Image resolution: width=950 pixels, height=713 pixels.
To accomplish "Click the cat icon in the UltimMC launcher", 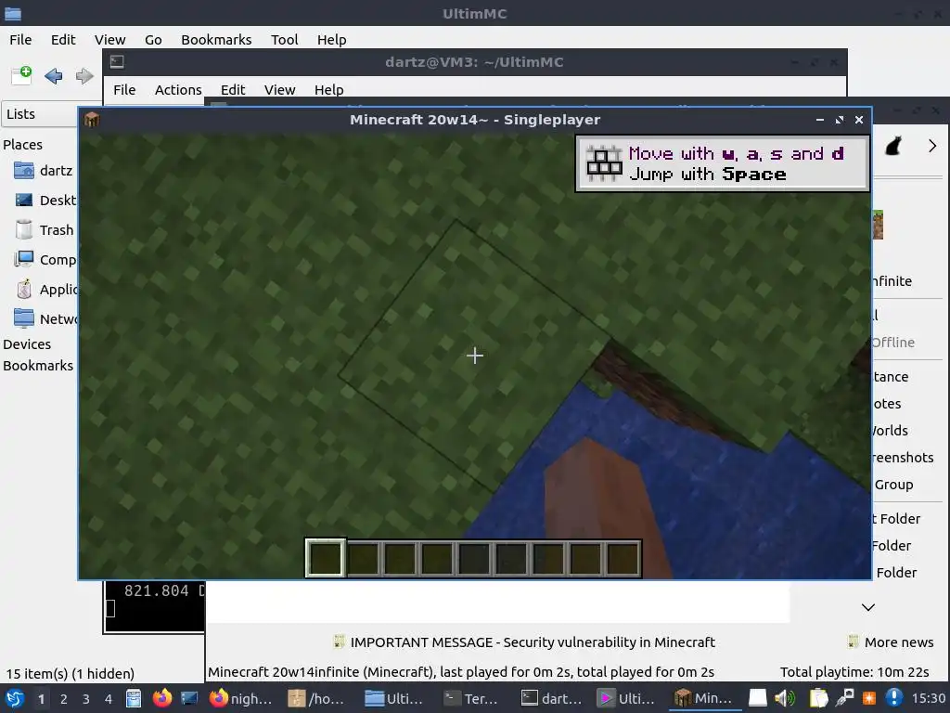I will point(893,146).
